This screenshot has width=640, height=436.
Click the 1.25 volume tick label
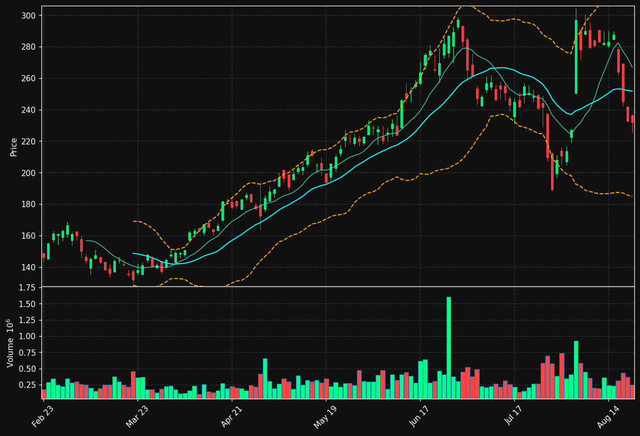(27, 320)
